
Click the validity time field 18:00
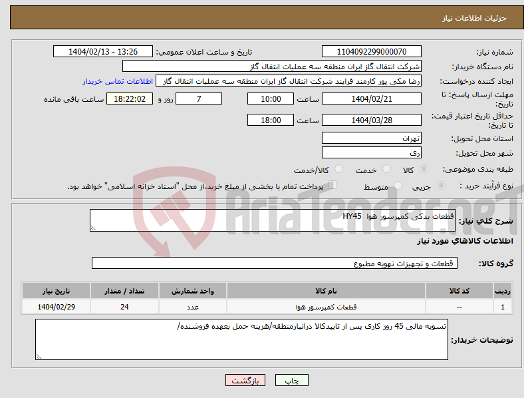point(271,120)
